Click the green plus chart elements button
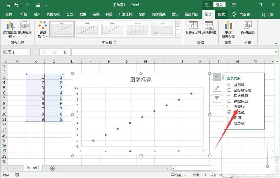Image resolution: width=280 pixels, height=178 pixels. [x=217, y=77]
